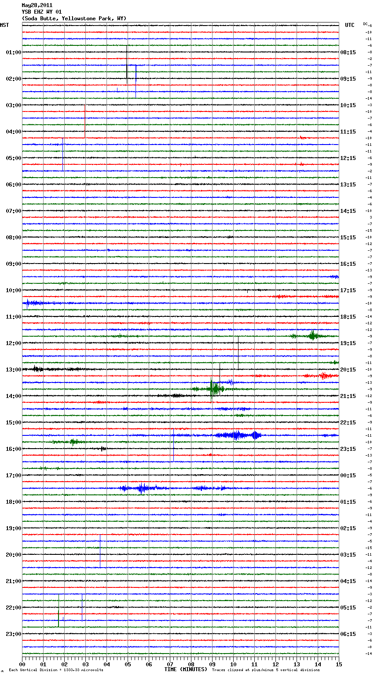This screenshot has height=676, width=374.
Task: Select the 08:00 MST time label
Action: 13,238
